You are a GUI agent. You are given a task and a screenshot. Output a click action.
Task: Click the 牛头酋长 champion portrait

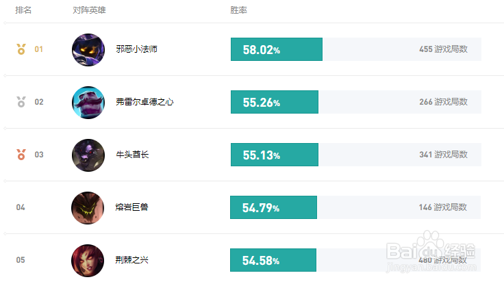(88, 155)
